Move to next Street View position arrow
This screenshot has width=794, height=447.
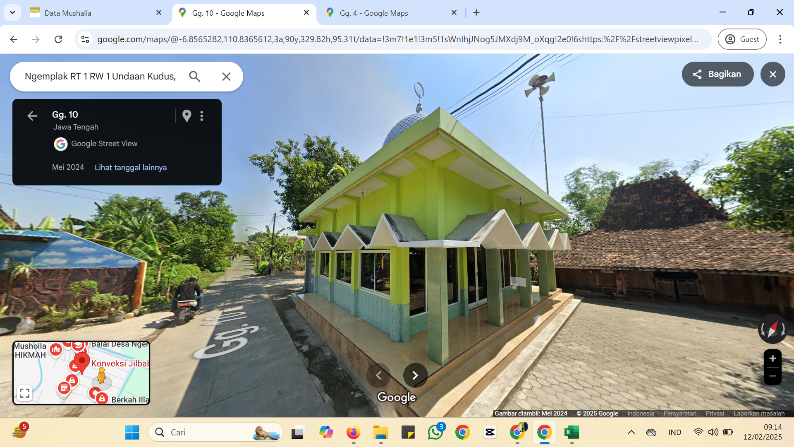click(x=415, y=375)
